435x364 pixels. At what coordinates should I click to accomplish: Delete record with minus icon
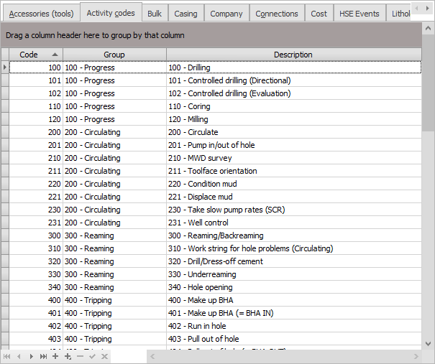(x=80, y=356)
